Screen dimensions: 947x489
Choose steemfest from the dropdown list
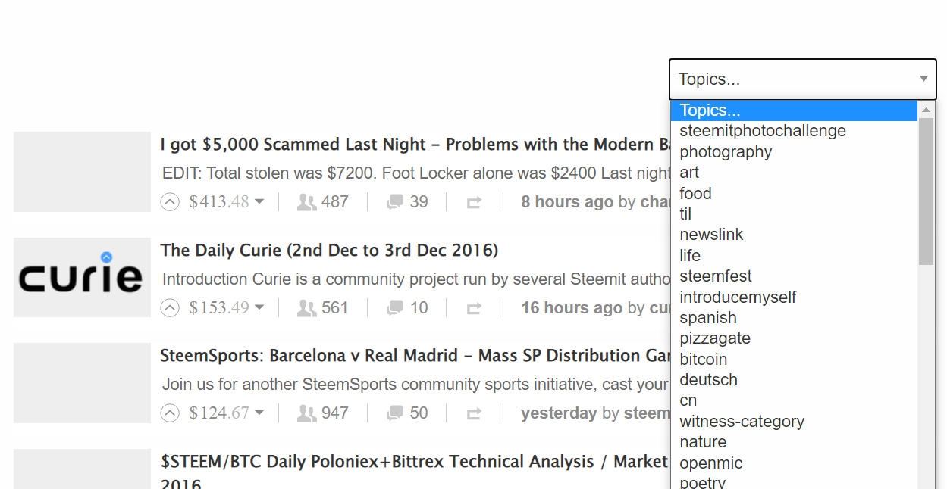794,276
